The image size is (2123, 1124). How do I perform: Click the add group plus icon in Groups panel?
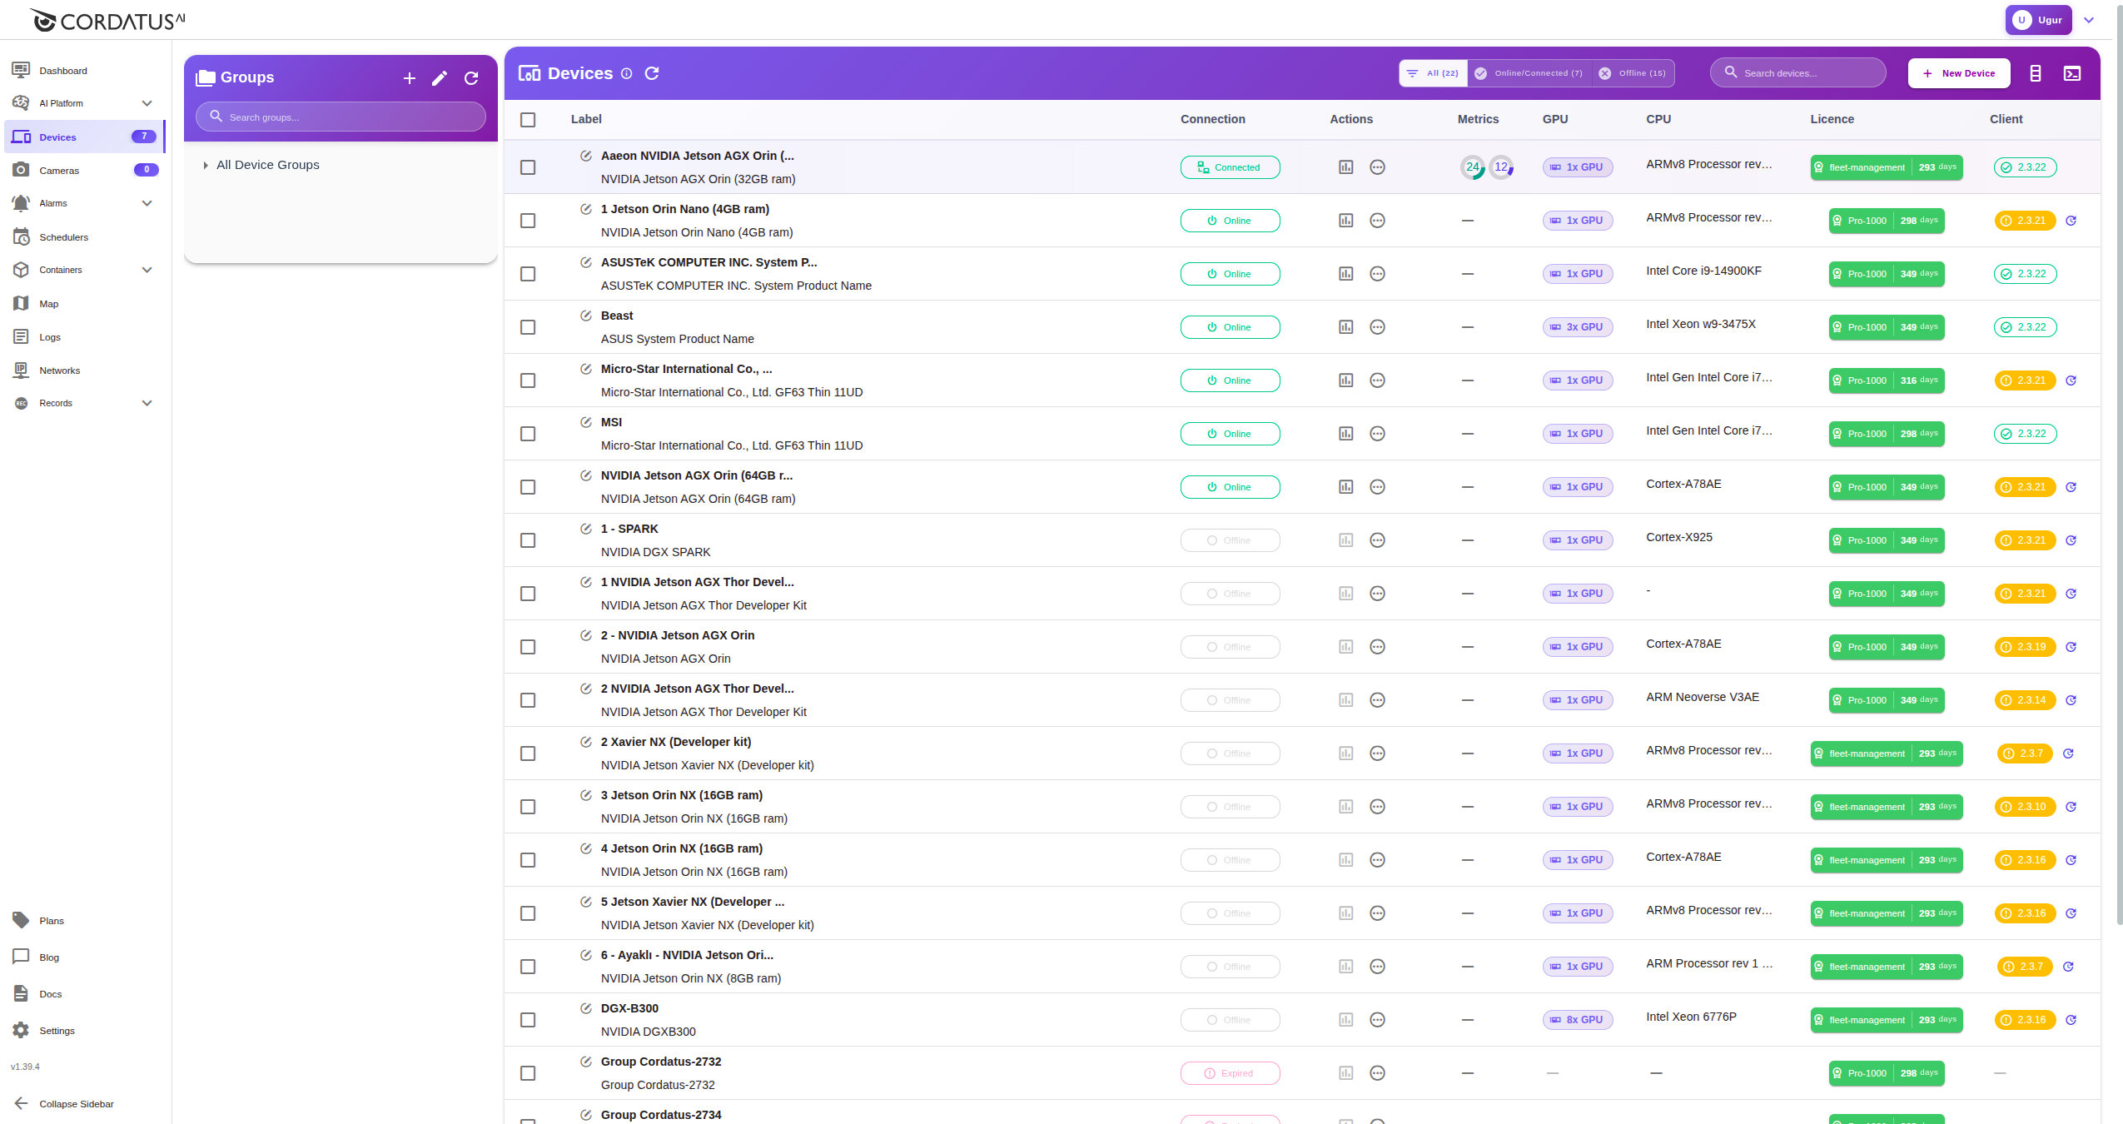[x=409, y=77]
